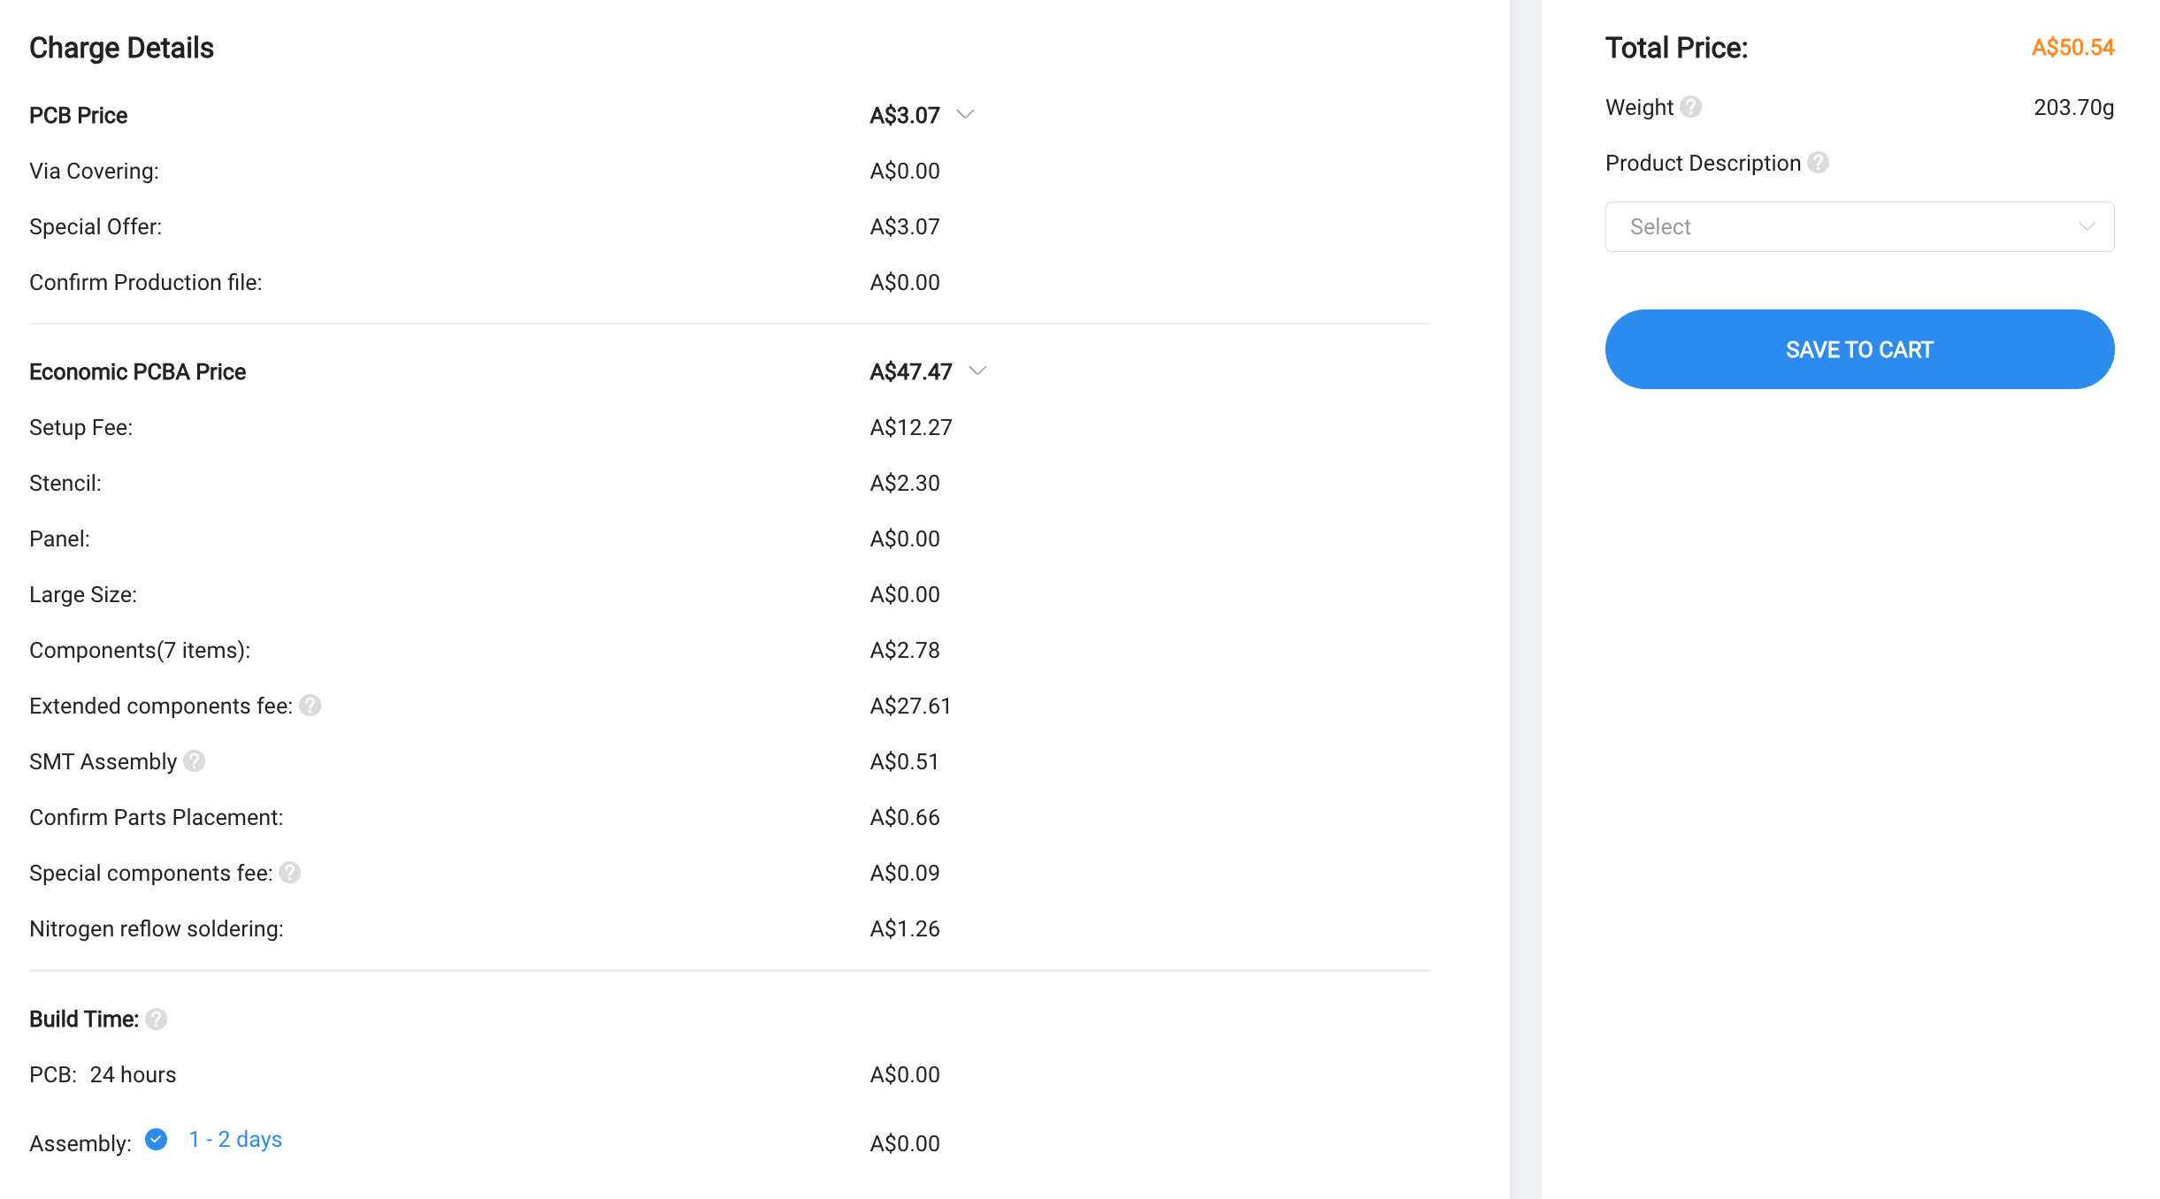Click the SMT Assembly help icon
The image size is (2160, 1199).
tap(195, 761)
